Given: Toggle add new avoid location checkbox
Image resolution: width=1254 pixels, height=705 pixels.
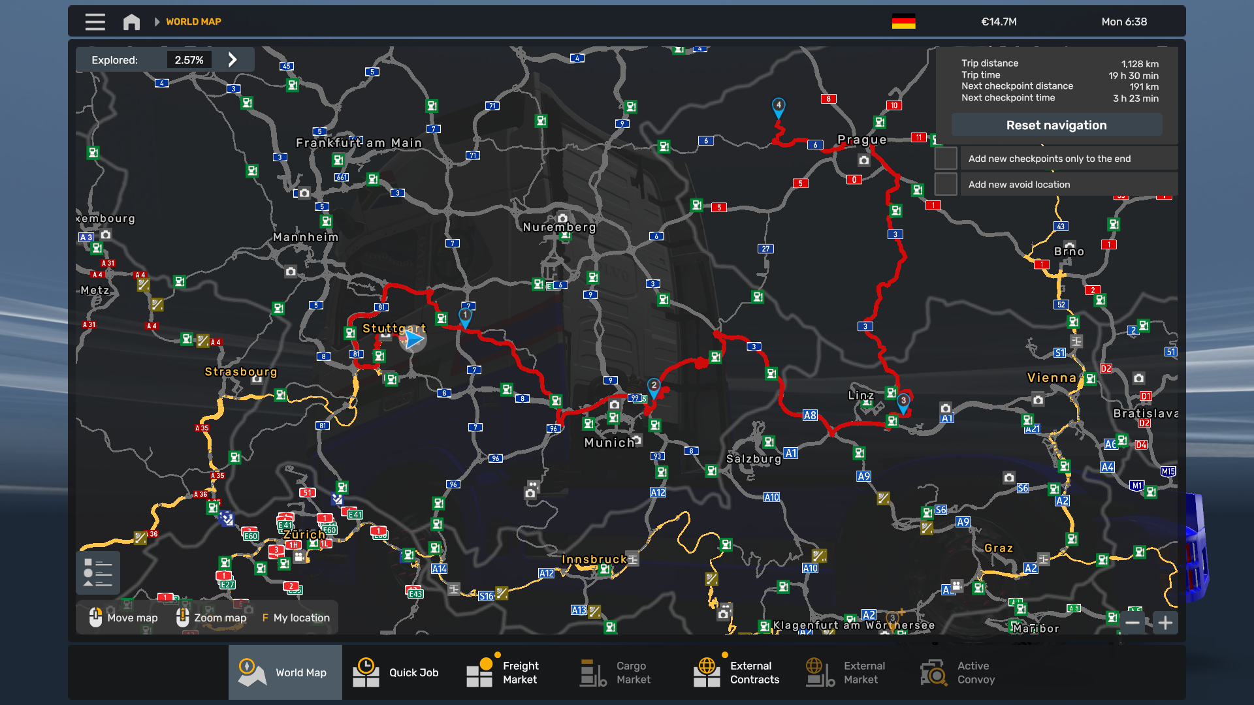Looking at the screenshot, I should point(945,185).
